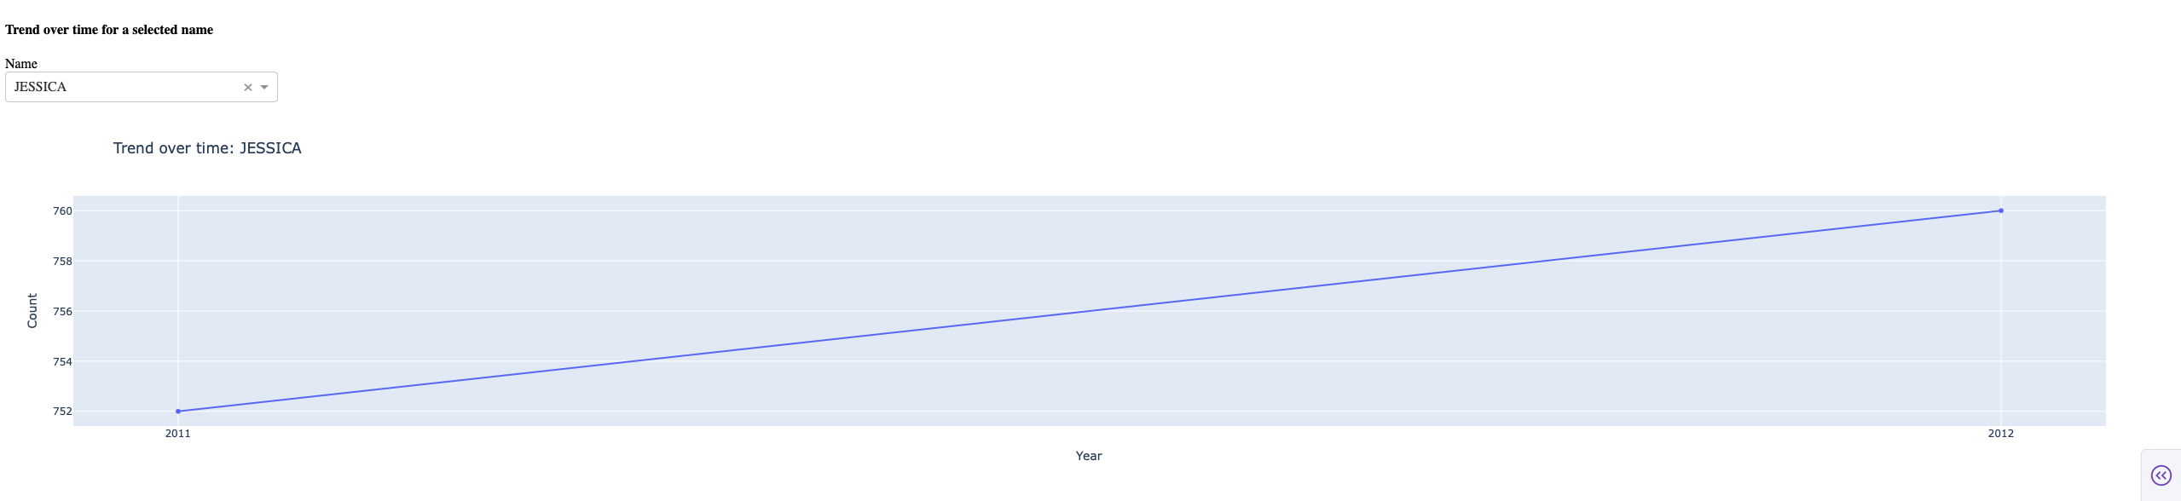Click the data point marker at year 2011

point(178,411)
